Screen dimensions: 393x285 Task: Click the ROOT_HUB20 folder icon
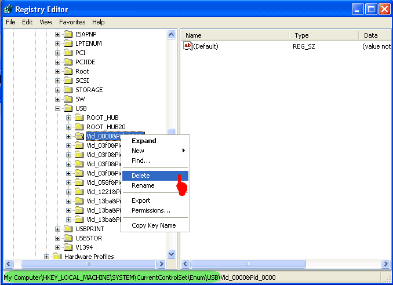pos(79,127)
